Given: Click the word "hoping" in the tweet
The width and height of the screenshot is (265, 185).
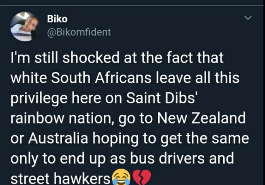Looking at the screenshot, I should tap(116, 139).
